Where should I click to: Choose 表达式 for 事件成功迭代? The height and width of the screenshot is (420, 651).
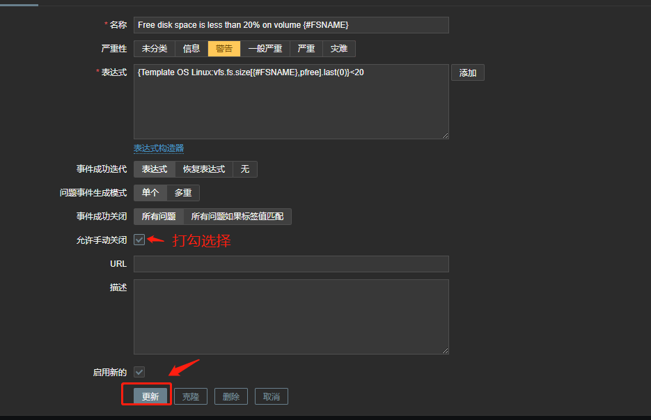[x=155, y=169]
